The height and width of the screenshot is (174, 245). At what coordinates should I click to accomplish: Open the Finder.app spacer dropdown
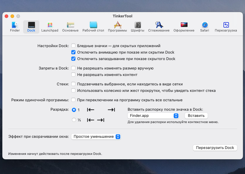(153, 116)
